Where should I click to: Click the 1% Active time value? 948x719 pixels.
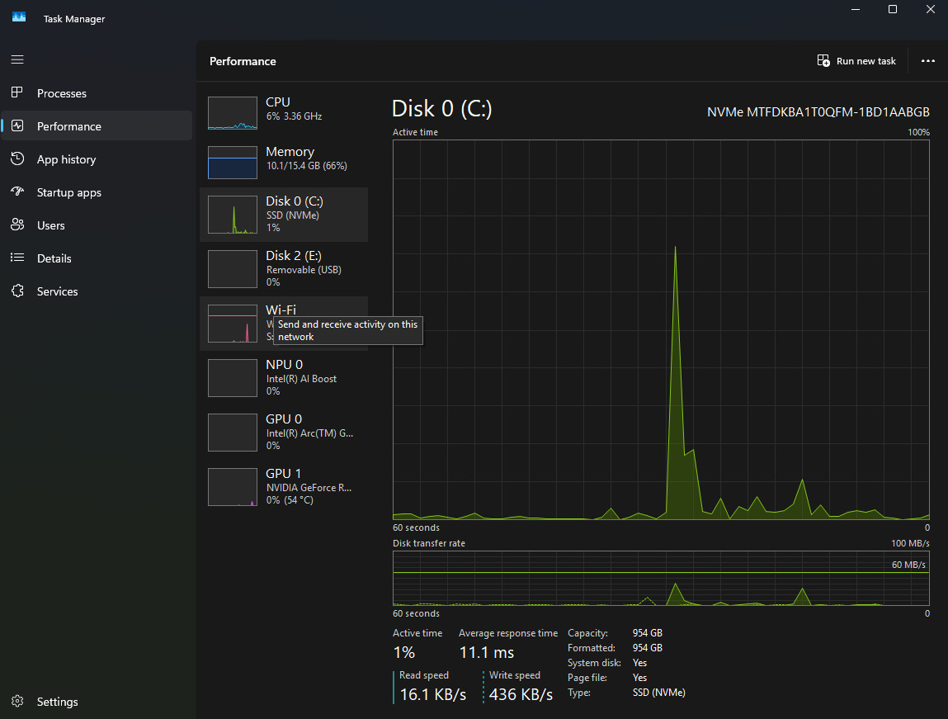[x=403, y=652]
